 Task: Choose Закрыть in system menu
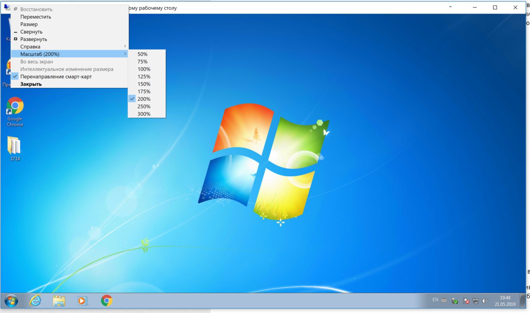[x=69, y=84]
